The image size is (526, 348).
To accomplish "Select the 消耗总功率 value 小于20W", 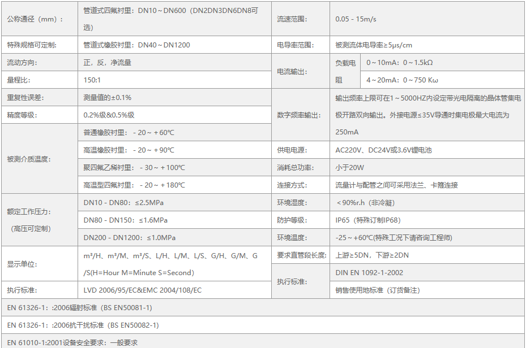I will click(x=349, y=168).
